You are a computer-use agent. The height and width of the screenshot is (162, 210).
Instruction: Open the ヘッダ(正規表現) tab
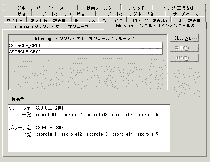[x=179, y=8]
